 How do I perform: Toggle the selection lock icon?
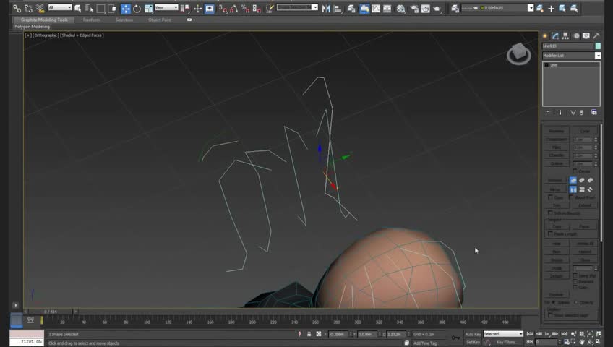click(x=309, y=334)
